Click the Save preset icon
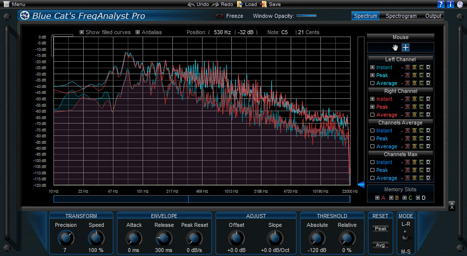467x256 pixels. point(263,4)
